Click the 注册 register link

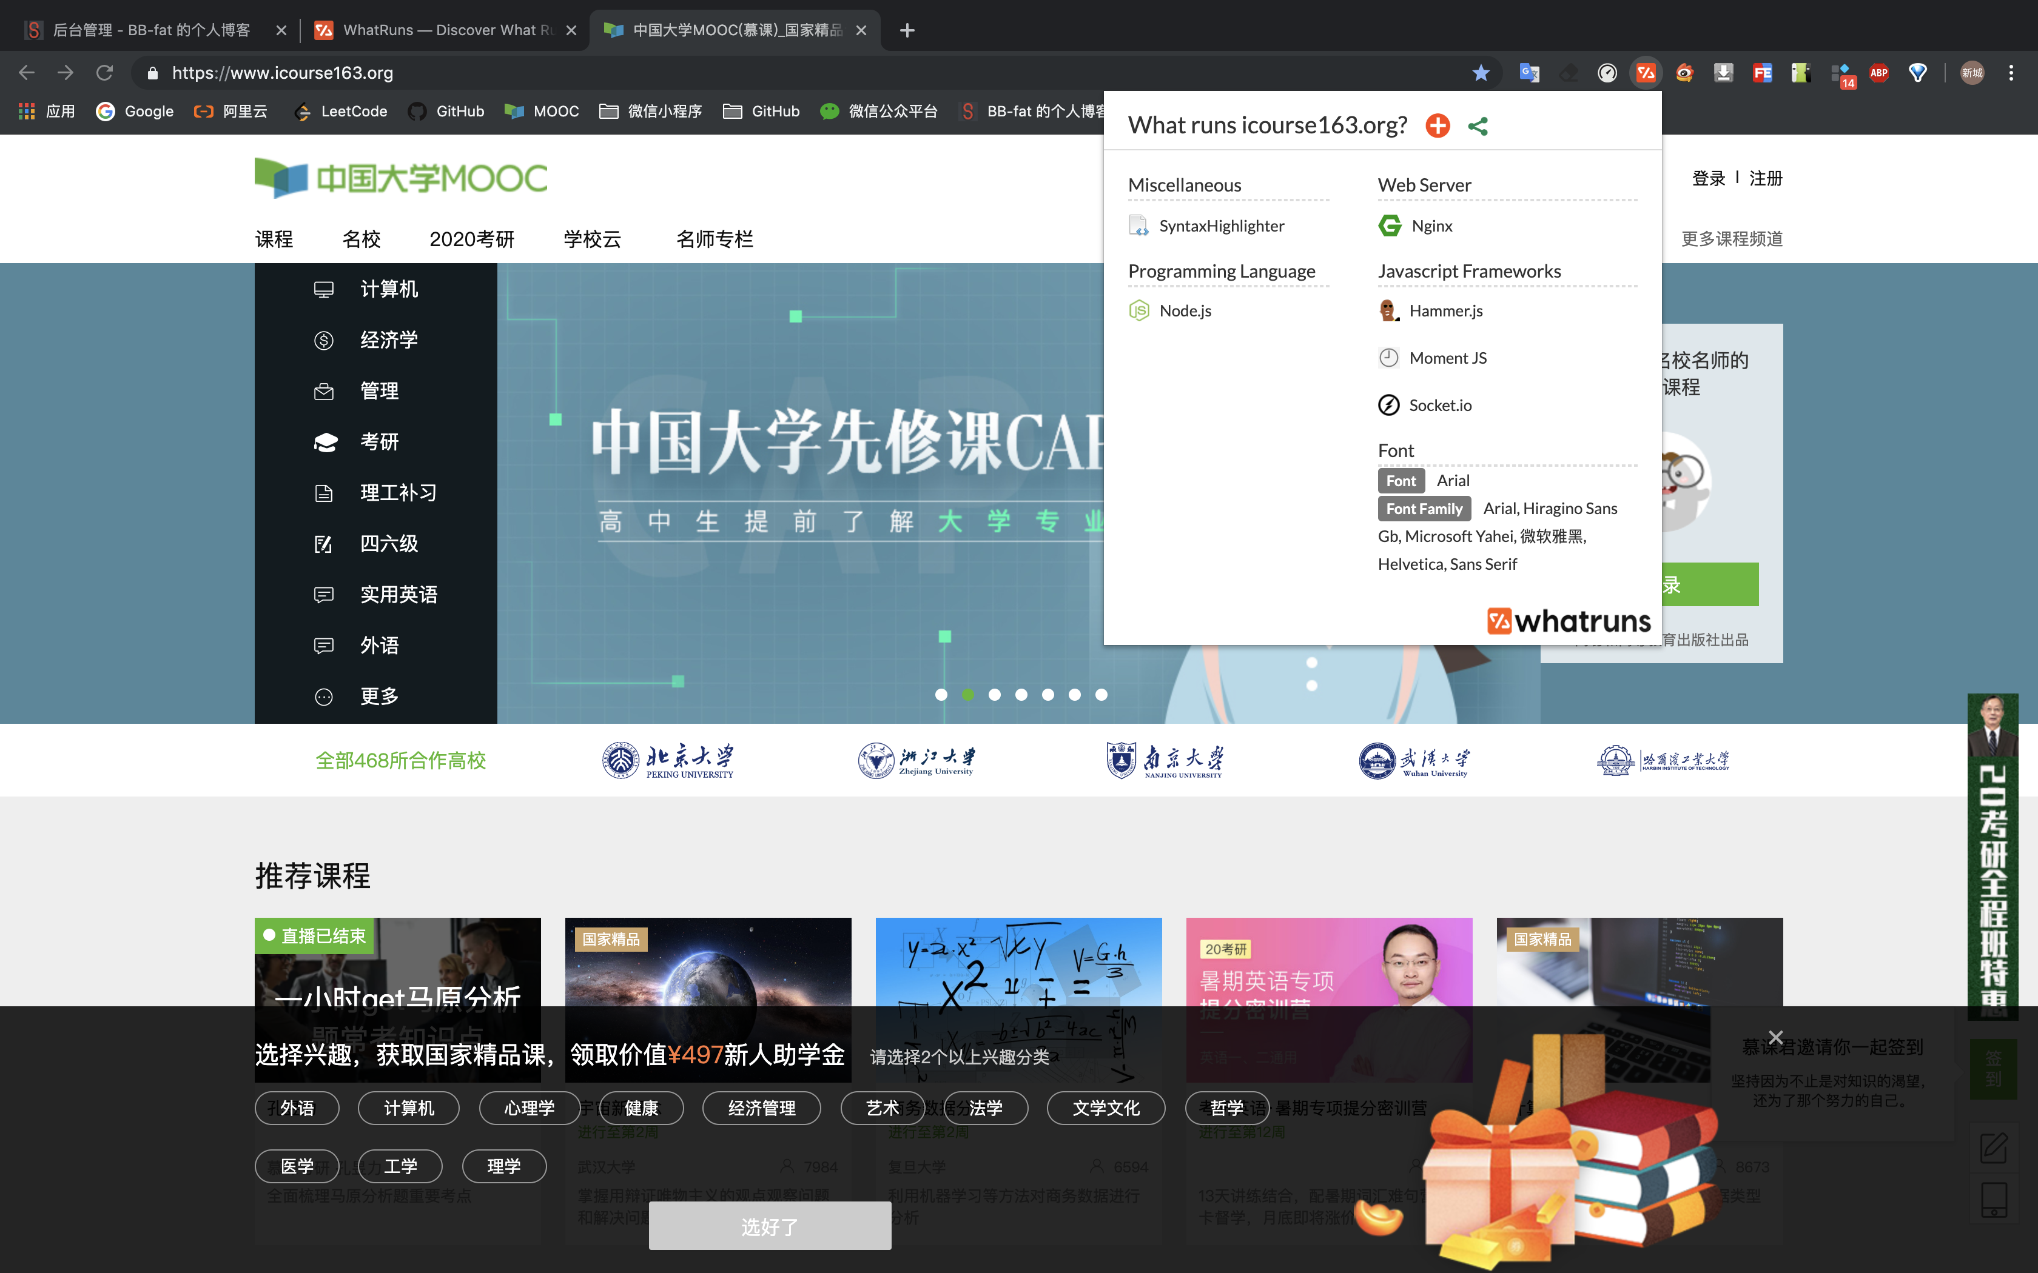pos(1766,178)
